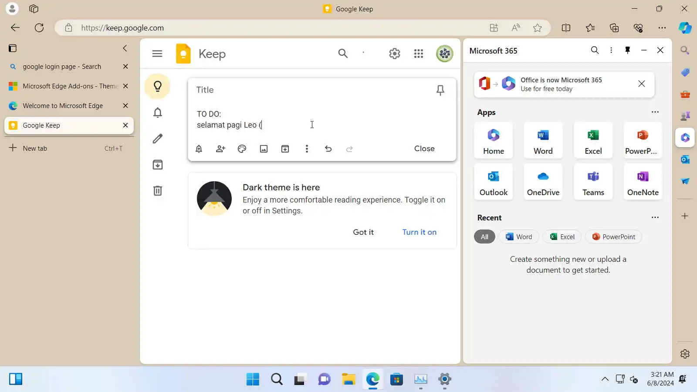697x392 pixels.
Task: Open the Google apps grid launcher
Action: pos(419,54)
